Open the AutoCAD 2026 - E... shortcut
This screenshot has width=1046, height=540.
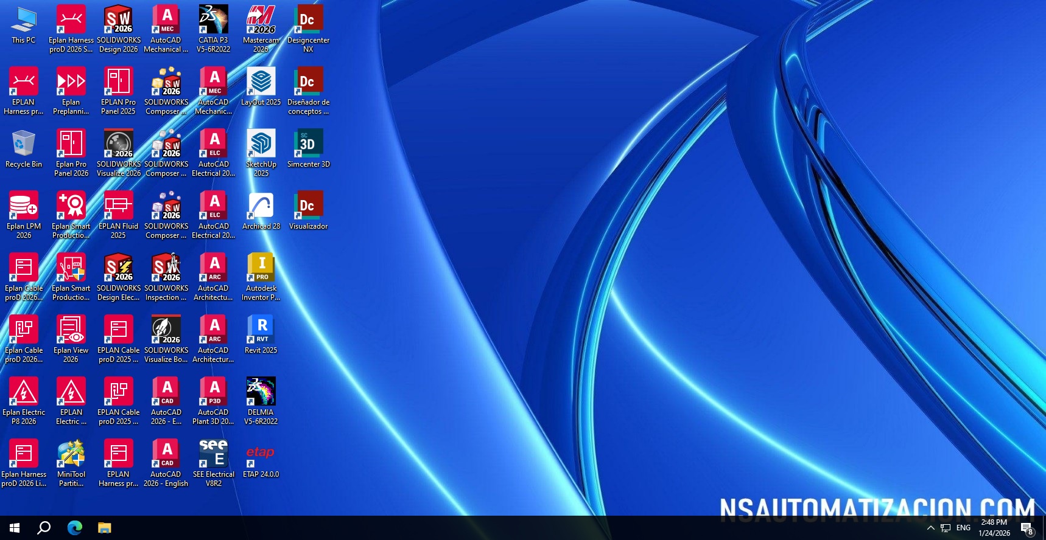(x=166, y=401)
